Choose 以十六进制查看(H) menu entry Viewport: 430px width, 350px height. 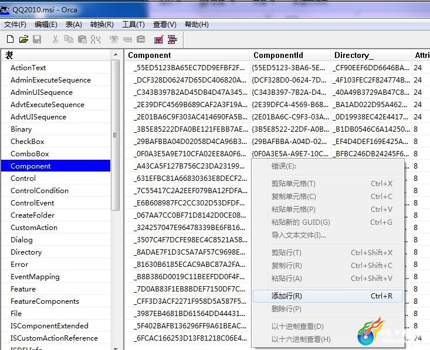click(x=328, y=339)
